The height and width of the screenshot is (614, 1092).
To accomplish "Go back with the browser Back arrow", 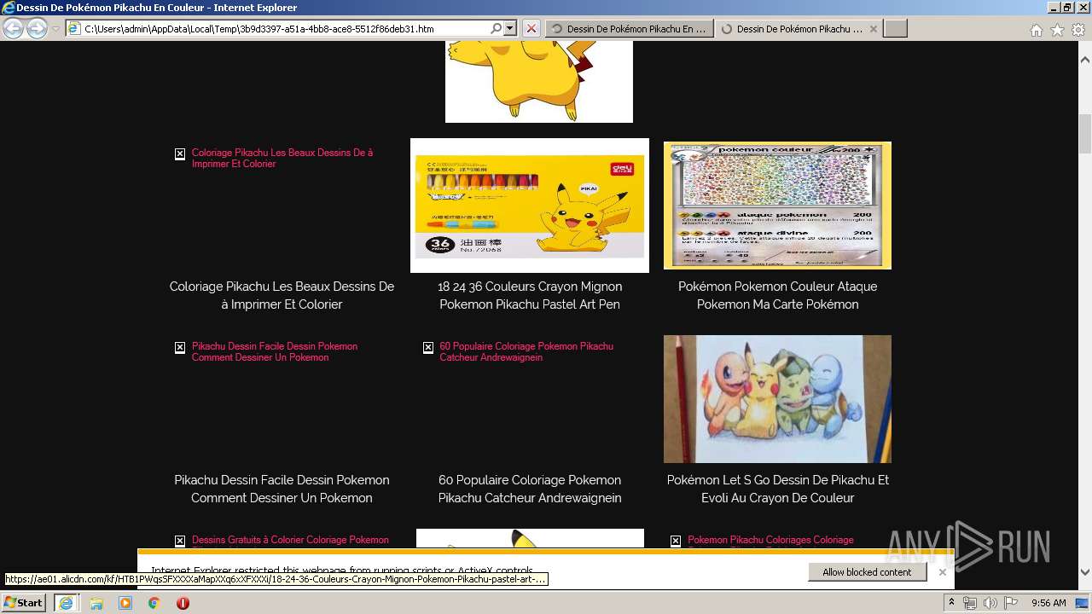I will [x=13, y=28].
